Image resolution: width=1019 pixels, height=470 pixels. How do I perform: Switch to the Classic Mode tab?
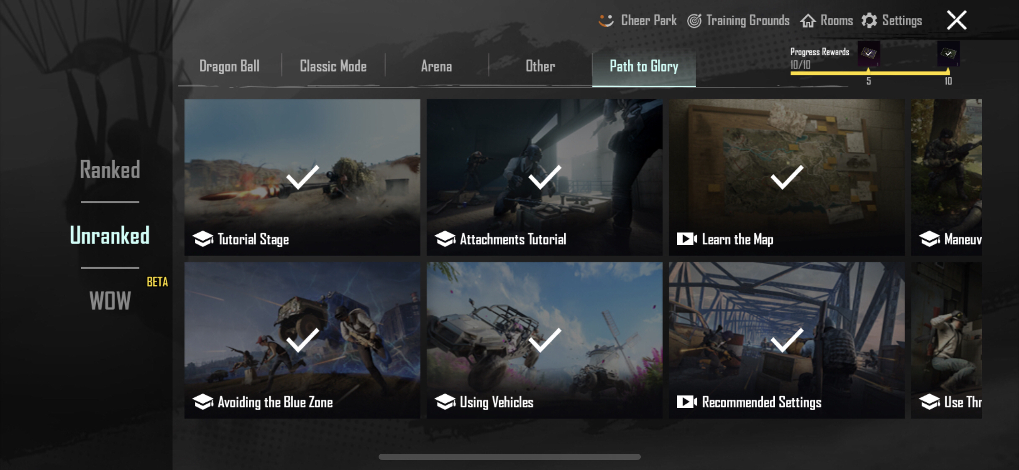333,66
